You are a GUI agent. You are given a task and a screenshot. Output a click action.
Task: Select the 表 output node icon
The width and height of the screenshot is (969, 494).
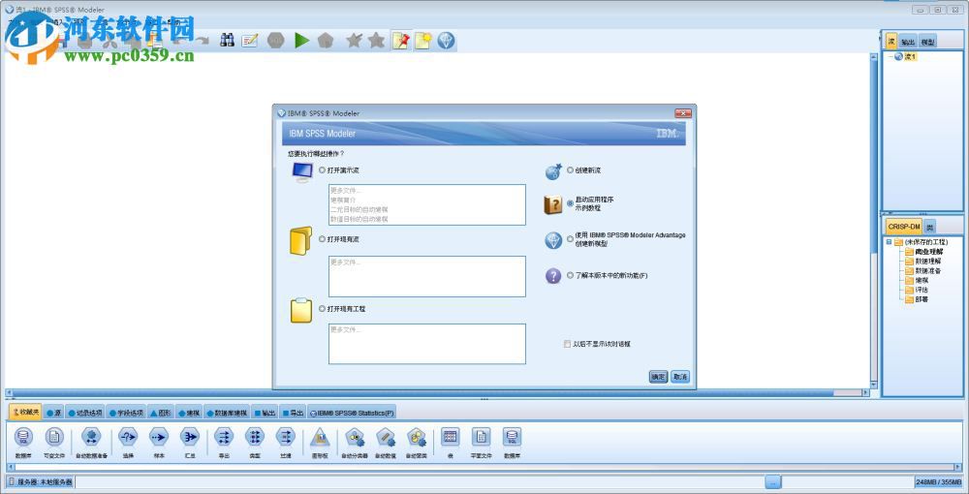[450, 442]
